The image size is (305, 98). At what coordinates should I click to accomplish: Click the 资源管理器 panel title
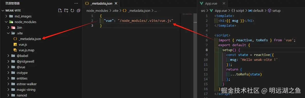(x=12, y=3)
